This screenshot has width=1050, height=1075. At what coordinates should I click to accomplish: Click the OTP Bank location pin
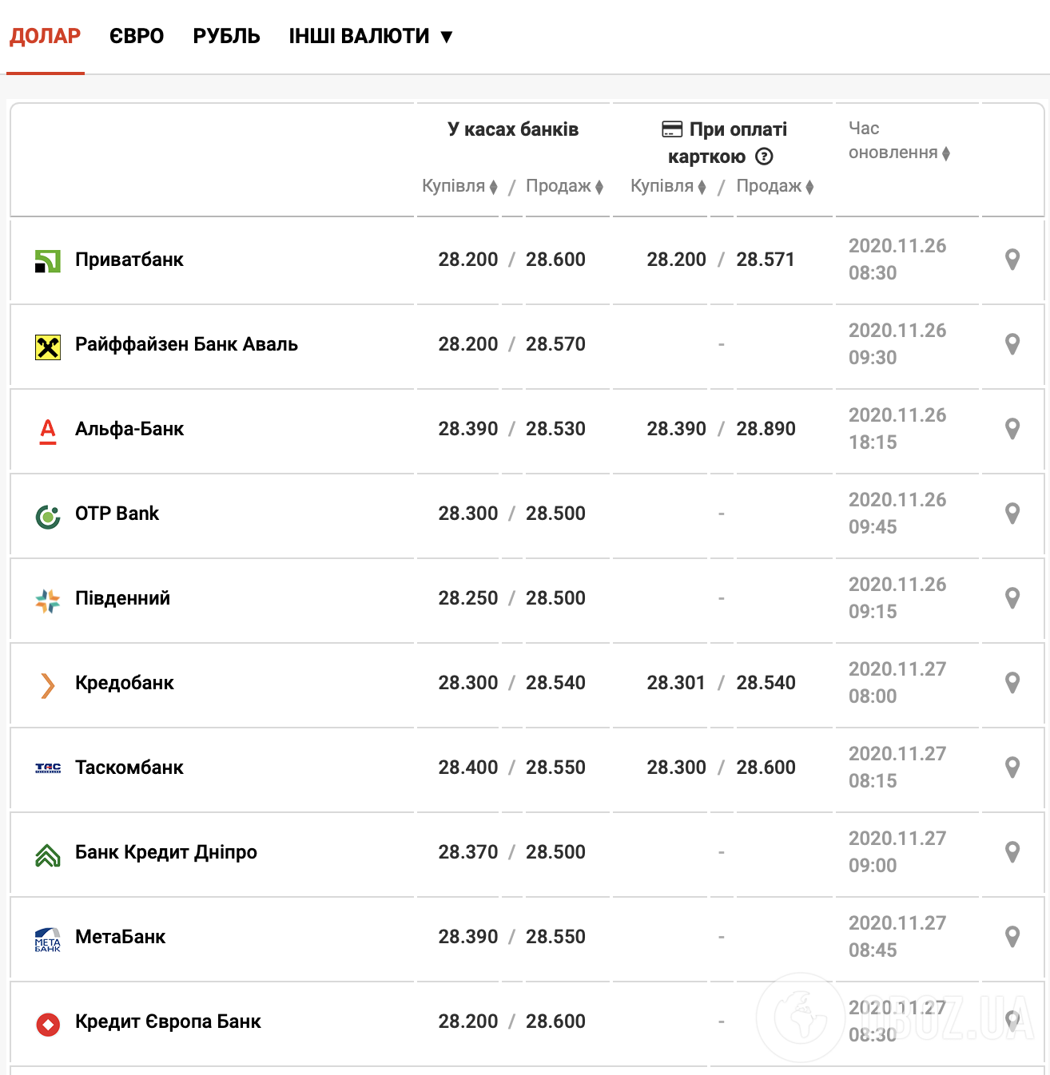click(1012, 514)
